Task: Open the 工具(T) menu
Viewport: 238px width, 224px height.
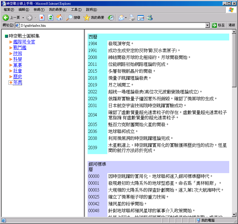Action: click(x=76, y=10)
